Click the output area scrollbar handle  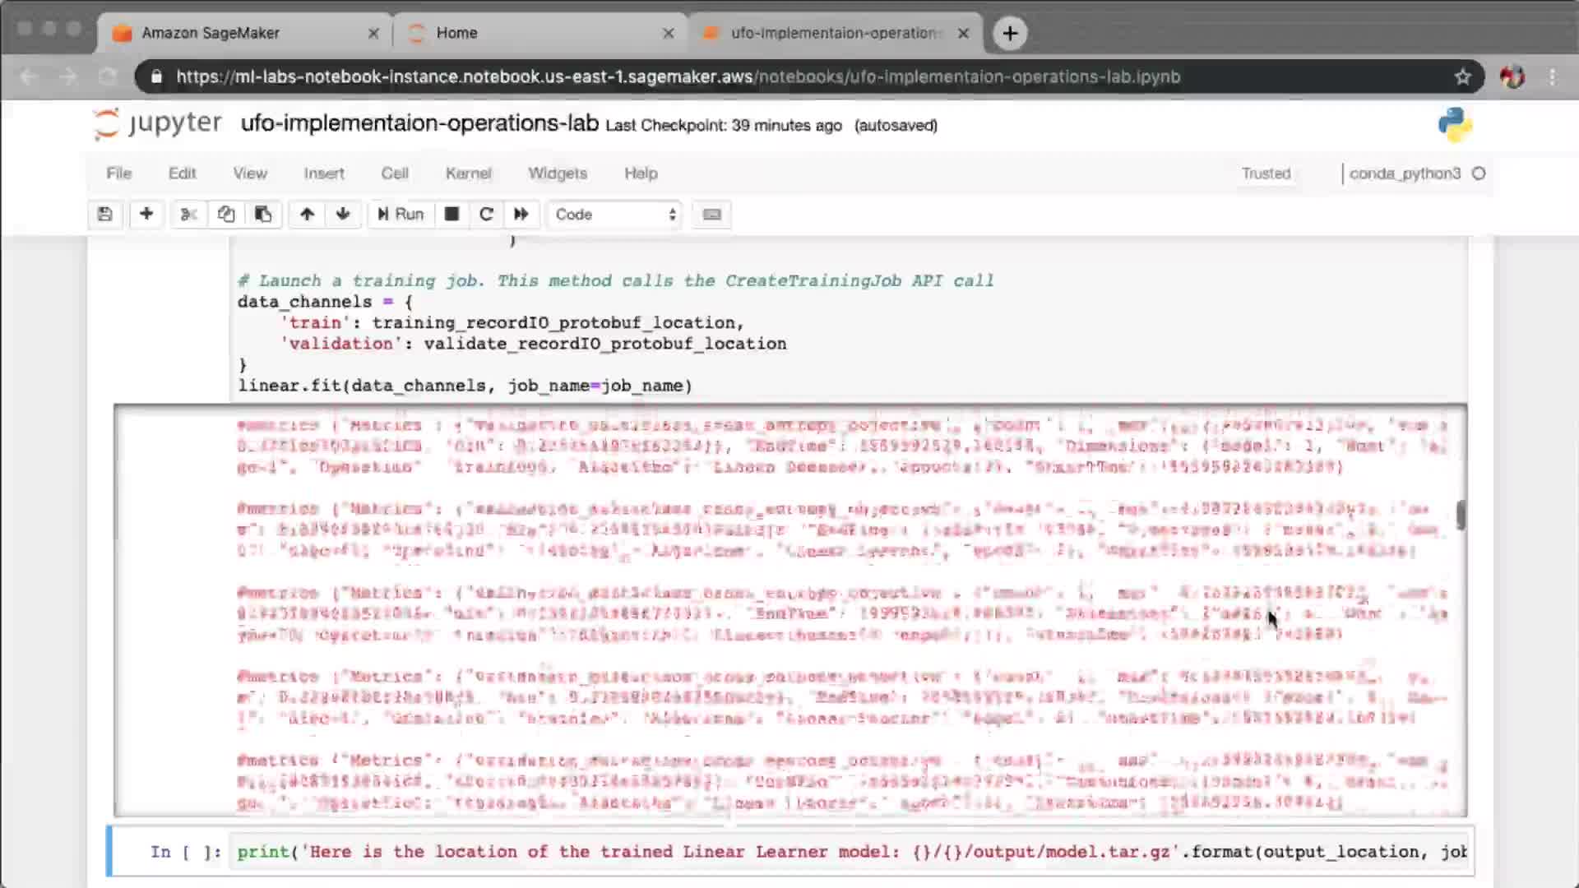(1461, 516)
